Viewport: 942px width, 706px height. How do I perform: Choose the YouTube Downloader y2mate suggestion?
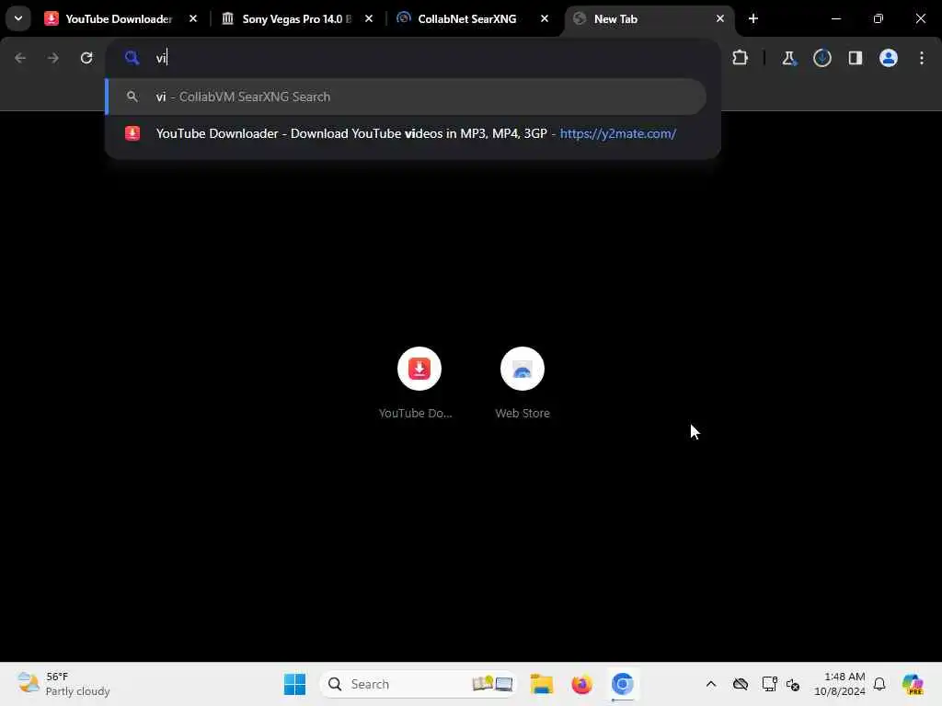tap(406, 133)
